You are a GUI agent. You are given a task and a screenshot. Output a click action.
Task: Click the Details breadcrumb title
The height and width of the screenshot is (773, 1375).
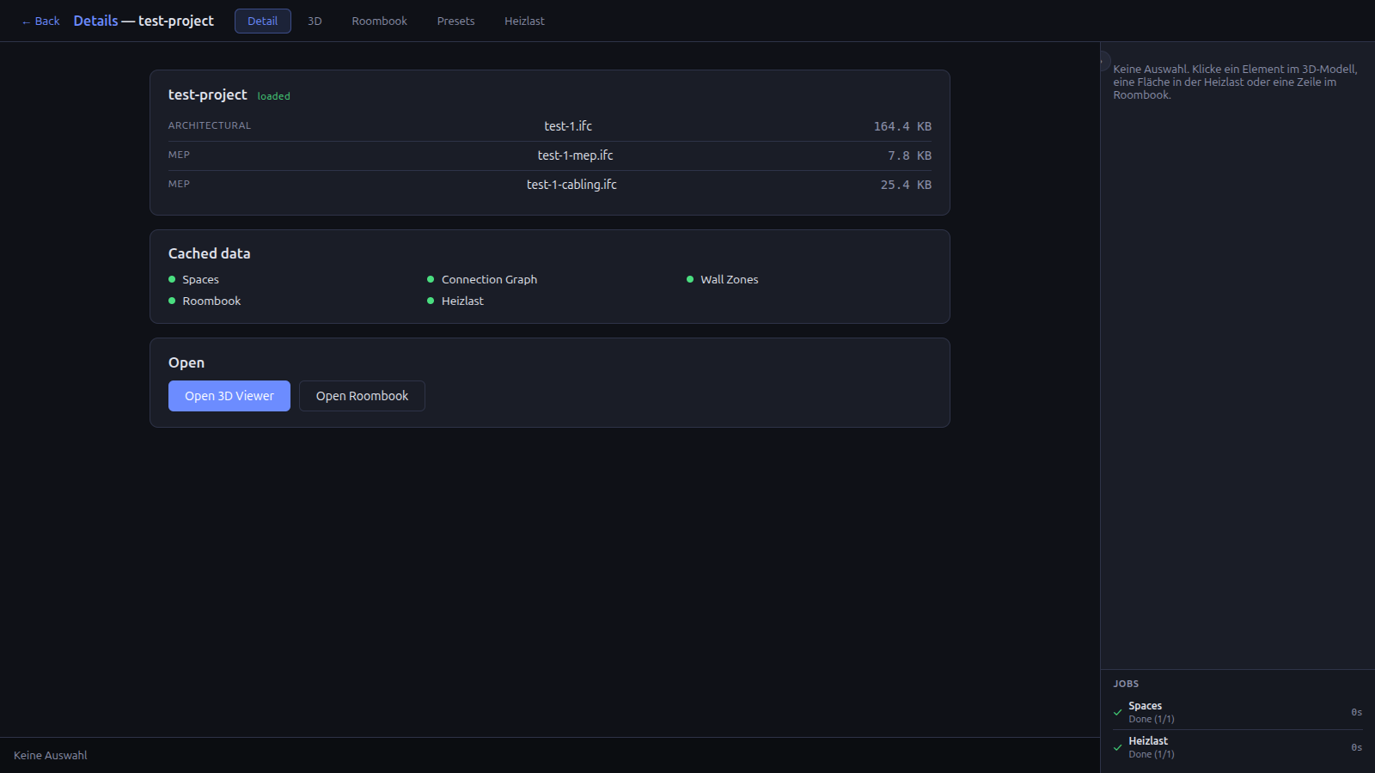(95, 21)
